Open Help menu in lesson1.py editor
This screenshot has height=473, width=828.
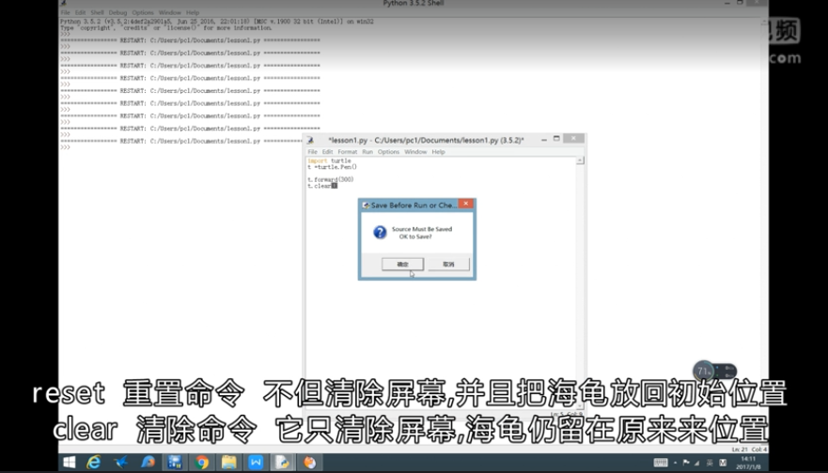pyautogui.click(x=438, y=152)
